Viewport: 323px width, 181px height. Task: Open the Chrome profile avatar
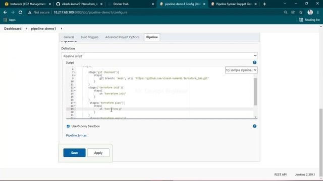coord(310,12)
